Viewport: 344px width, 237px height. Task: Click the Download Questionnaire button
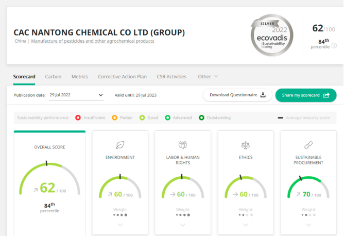(x=237, y=95)
